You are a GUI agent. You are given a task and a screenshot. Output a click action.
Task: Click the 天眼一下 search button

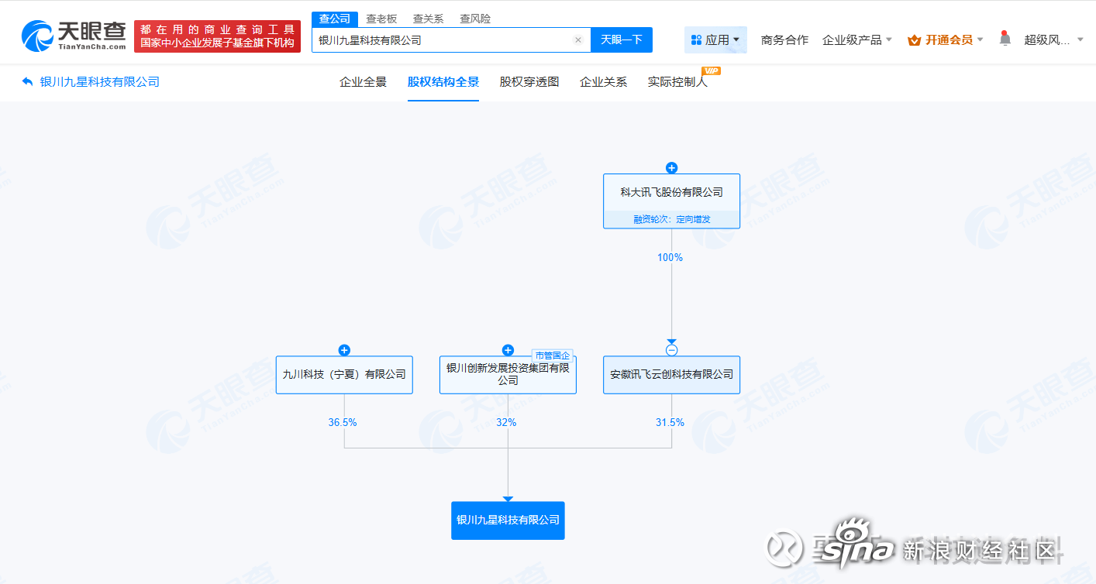click(622, 40)
